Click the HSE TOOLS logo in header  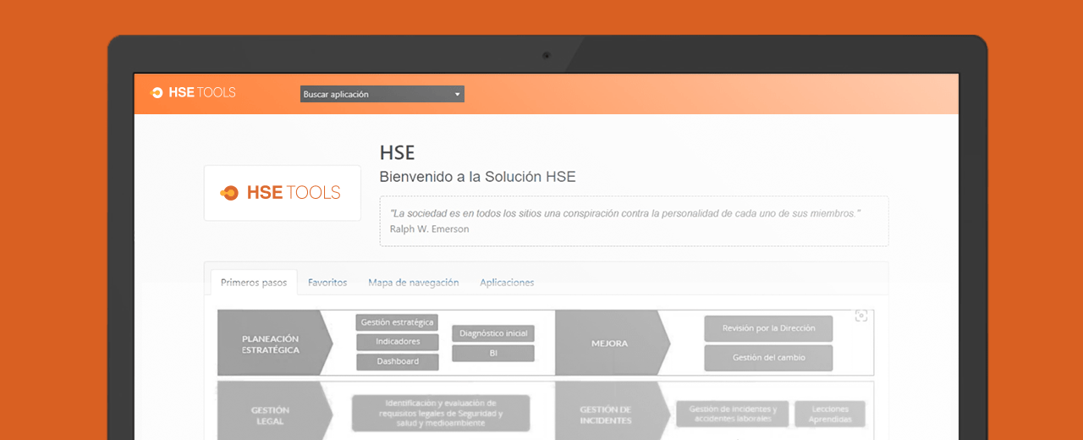[x=193, y=93]
